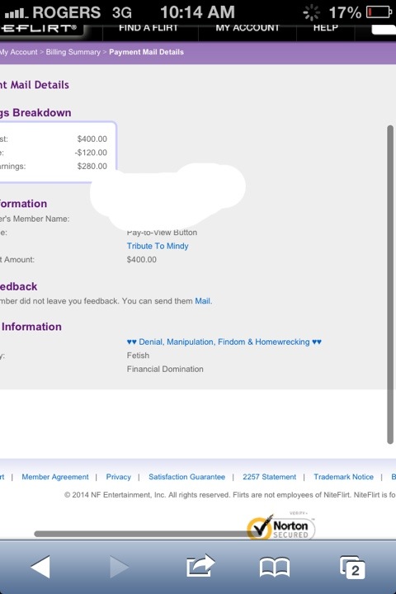Select the Financial Domination text
The image size is (396, 594).
[165, 369]
